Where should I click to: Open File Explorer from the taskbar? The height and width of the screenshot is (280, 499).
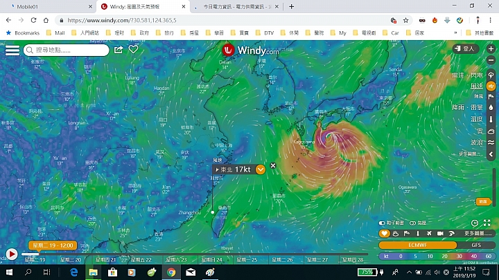coord(93,272)
